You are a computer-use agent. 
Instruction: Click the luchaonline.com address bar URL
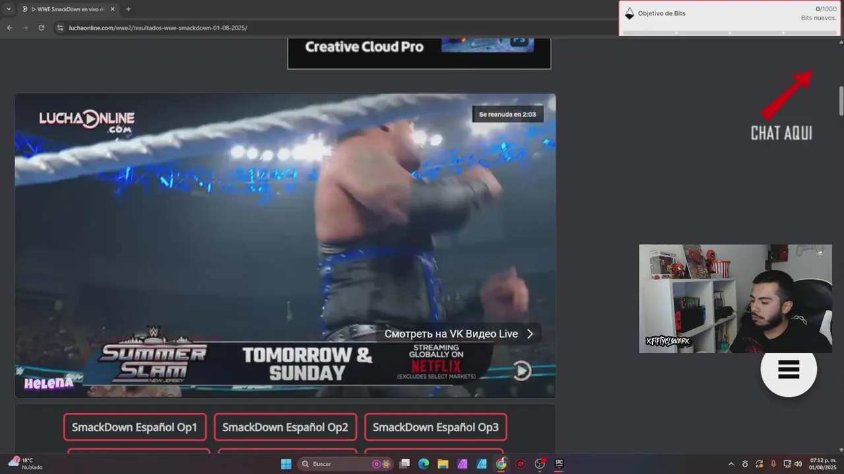coord(158,28)
